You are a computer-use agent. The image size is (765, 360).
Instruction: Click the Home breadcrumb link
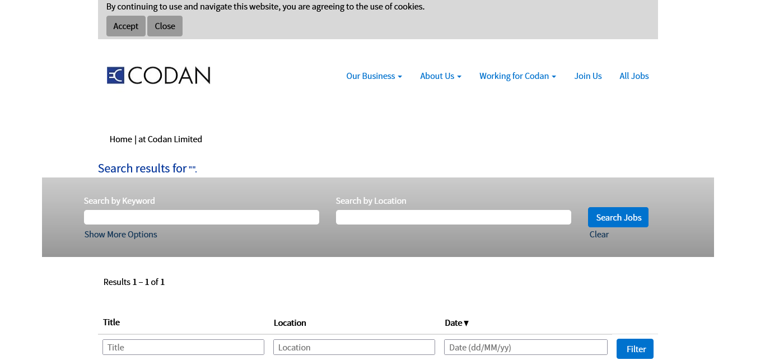point(121,139)
